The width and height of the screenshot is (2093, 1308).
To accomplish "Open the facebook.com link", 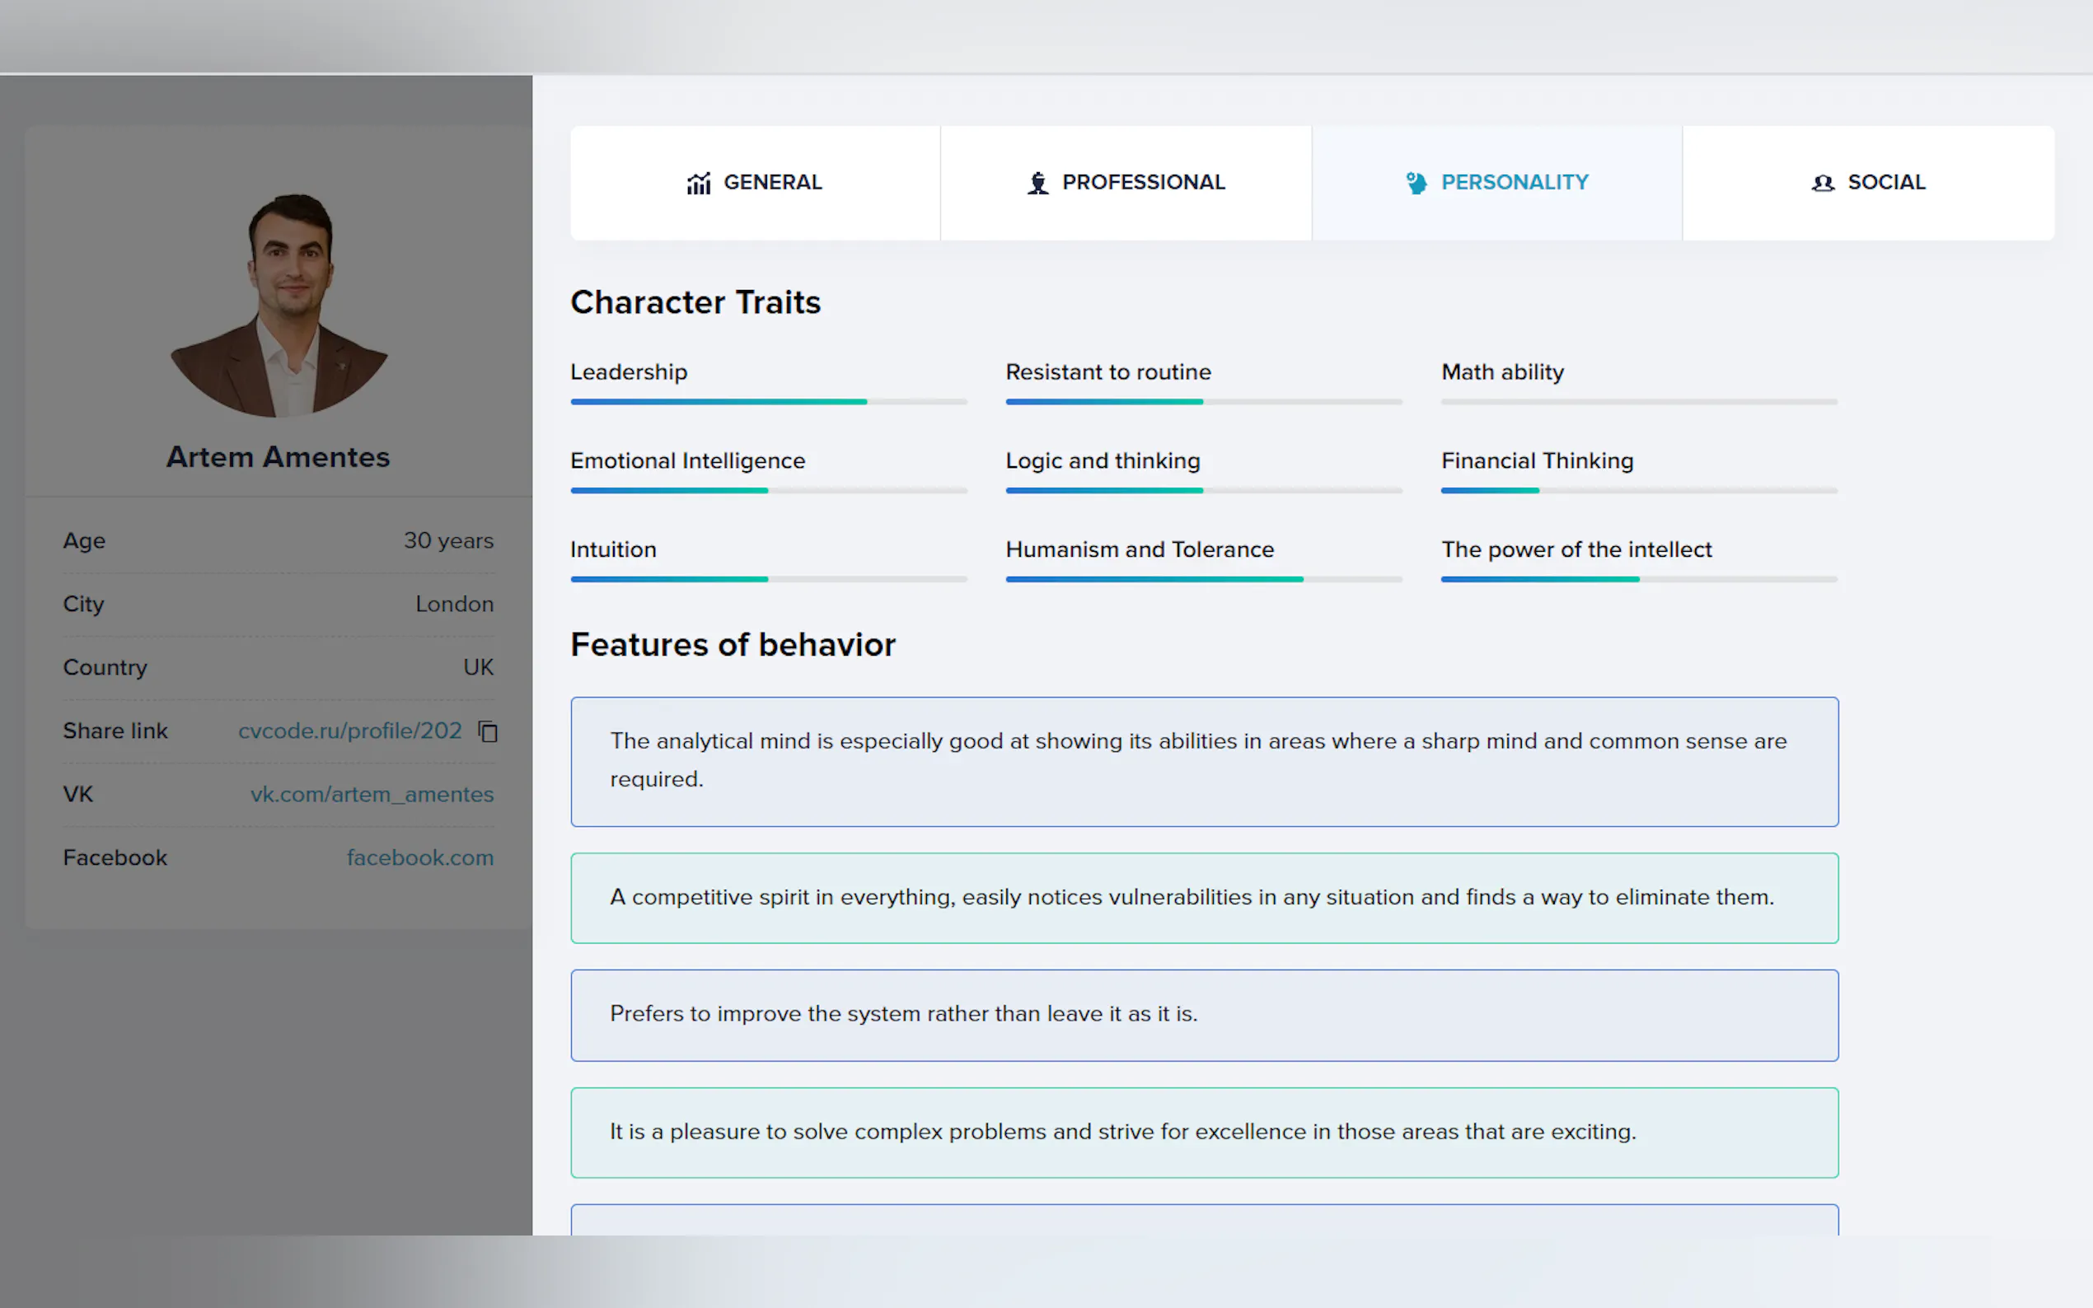I will tap(419, 857).
